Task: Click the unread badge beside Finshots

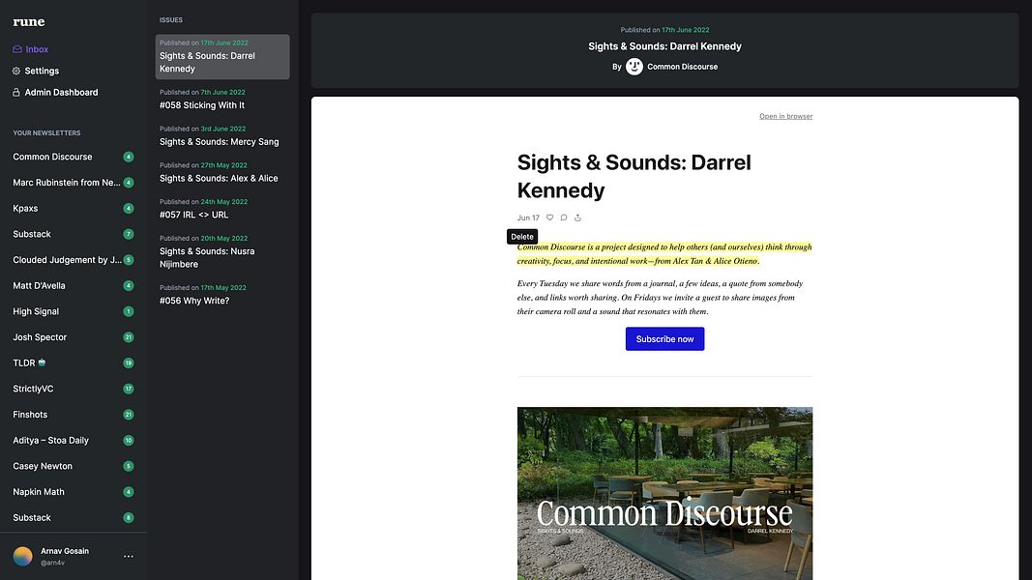Action: tap(129, 415)
